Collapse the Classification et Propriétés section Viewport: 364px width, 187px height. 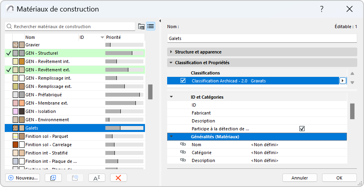pyautogui.click(x=171, y=63)
